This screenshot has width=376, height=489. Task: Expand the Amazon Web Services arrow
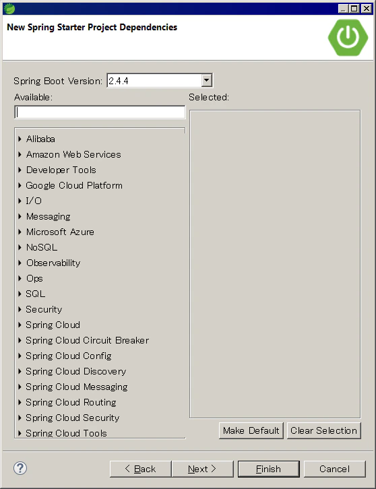(20, 154)
